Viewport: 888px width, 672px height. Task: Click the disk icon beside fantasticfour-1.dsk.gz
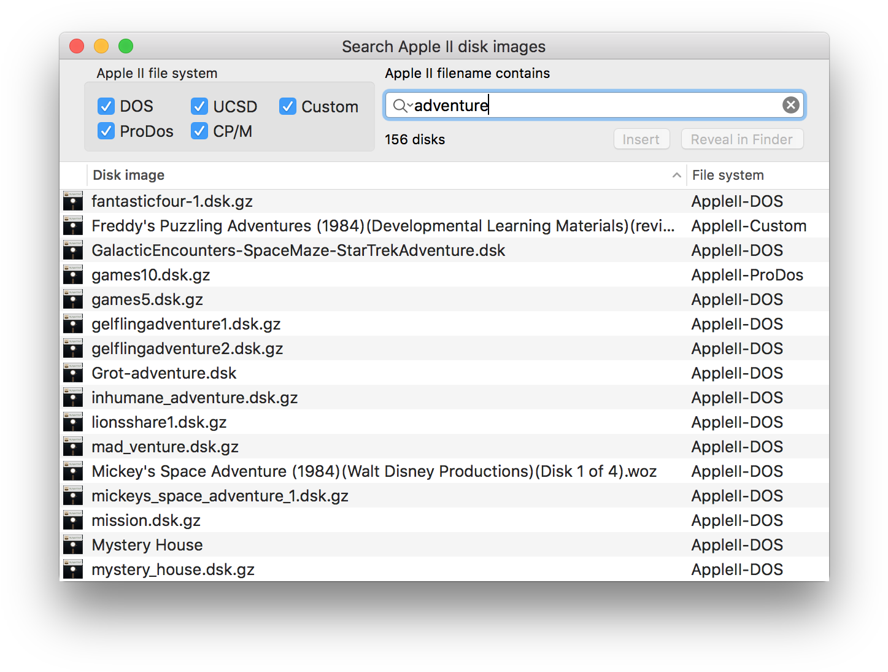tap(73, 201)
